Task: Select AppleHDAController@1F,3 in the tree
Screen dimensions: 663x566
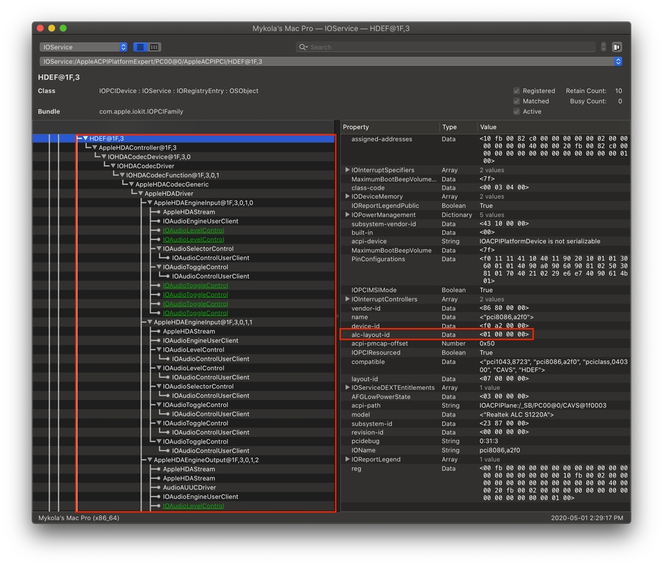Action: pyautogui.click(x=137, y=147)
